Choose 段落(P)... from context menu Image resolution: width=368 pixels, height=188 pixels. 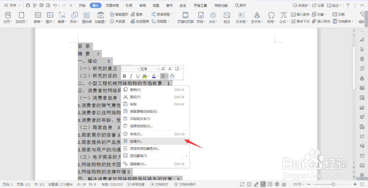click(155, 141)
